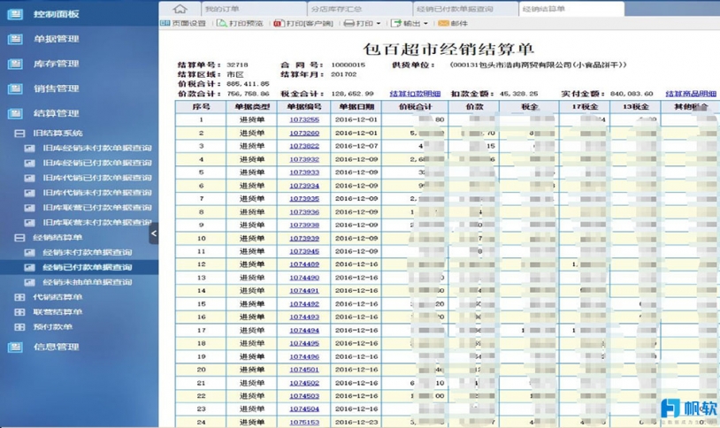720x428 pixels.
Task: Click the 打印 printer icon
Action: click(349, 23)
